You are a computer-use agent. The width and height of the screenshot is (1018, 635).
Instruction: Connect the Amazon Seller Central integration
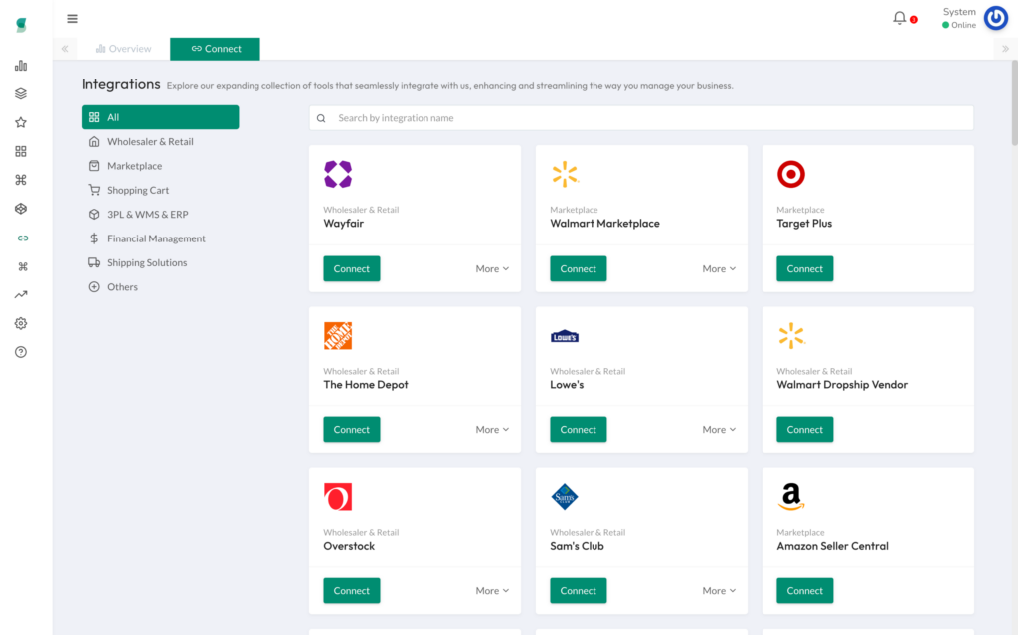(x=804, y=591)
